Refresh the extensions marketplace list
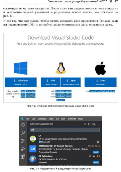Image resolution: width=121 pixels, height=172 pixels. (x=89, y=124)
